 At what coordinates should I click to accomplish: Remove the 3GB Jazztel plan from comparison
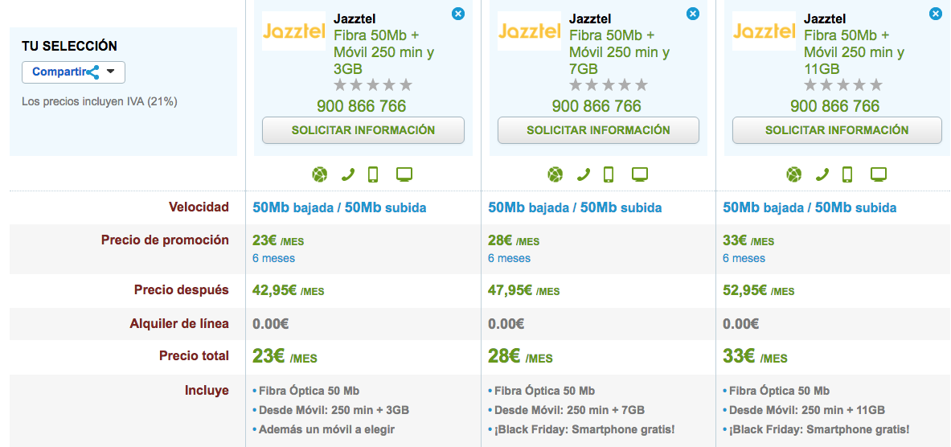(457, 14)
